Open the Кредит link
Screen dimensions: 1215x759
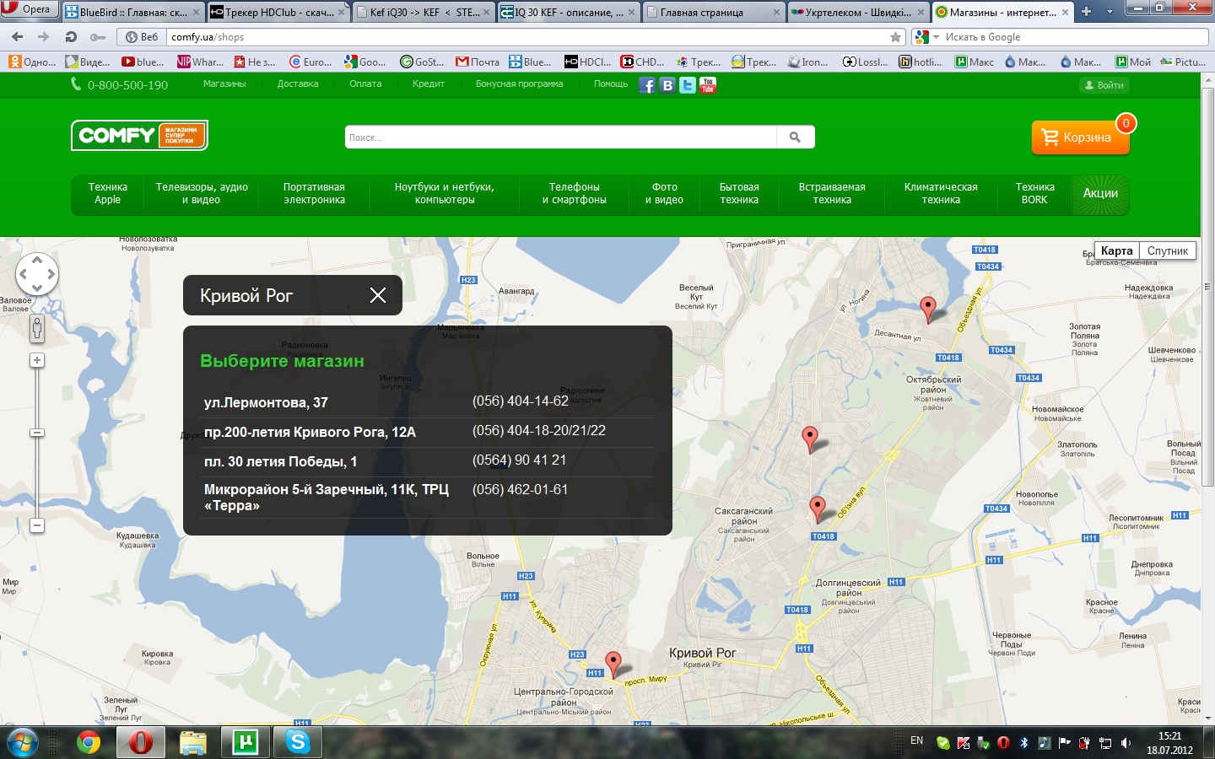[429, 84]
